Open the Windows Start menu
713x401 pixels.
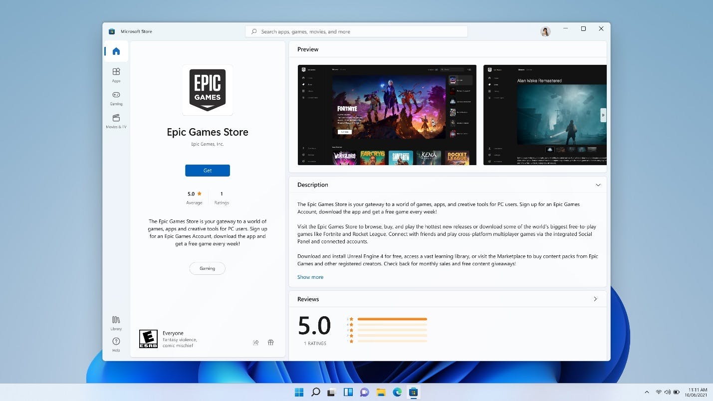[x=299, y=392]
